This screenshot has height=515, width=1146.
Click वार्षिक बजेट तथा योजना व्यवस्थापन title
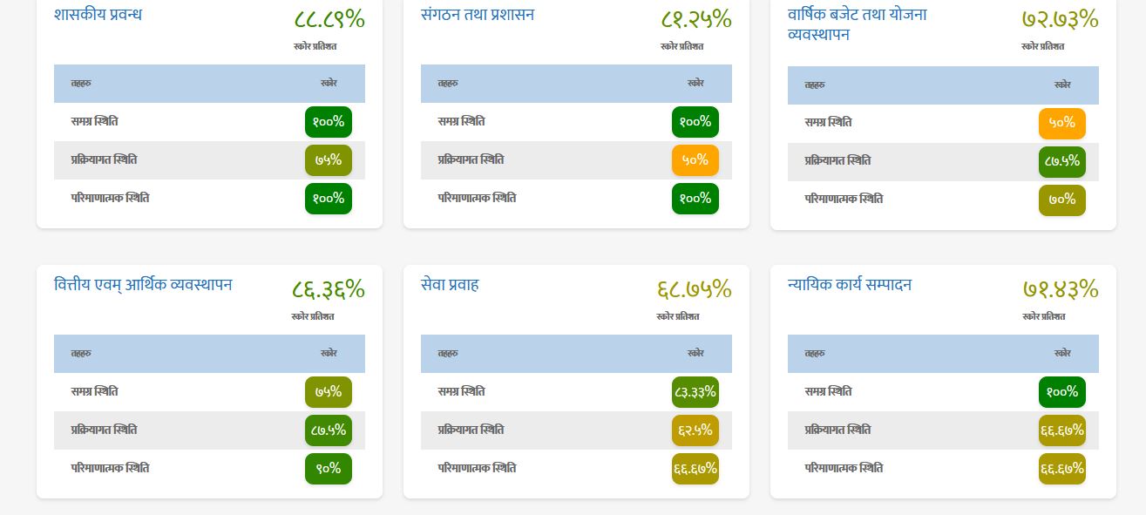click(x=857, y=24)
